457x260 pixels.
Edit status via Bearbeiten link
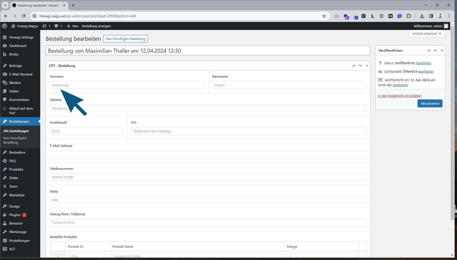(423, 63)
